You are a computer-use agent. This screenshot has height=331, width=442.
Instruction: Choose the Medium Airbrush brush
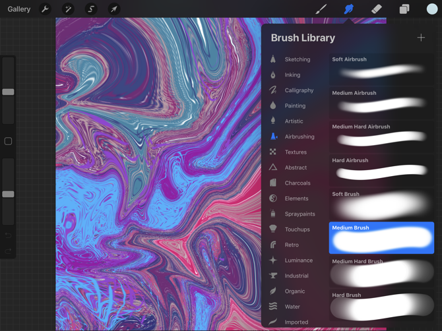[x=381, y=103]
